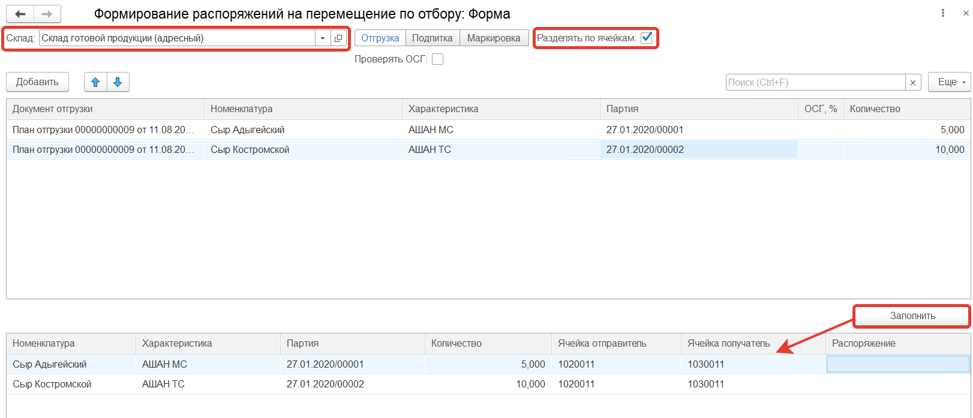Sort by the Ячейка отправитель column header

point(602,344)
